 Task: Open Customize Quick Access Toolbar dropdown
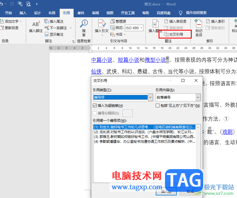pyautogui.click(x=37, y=4)
